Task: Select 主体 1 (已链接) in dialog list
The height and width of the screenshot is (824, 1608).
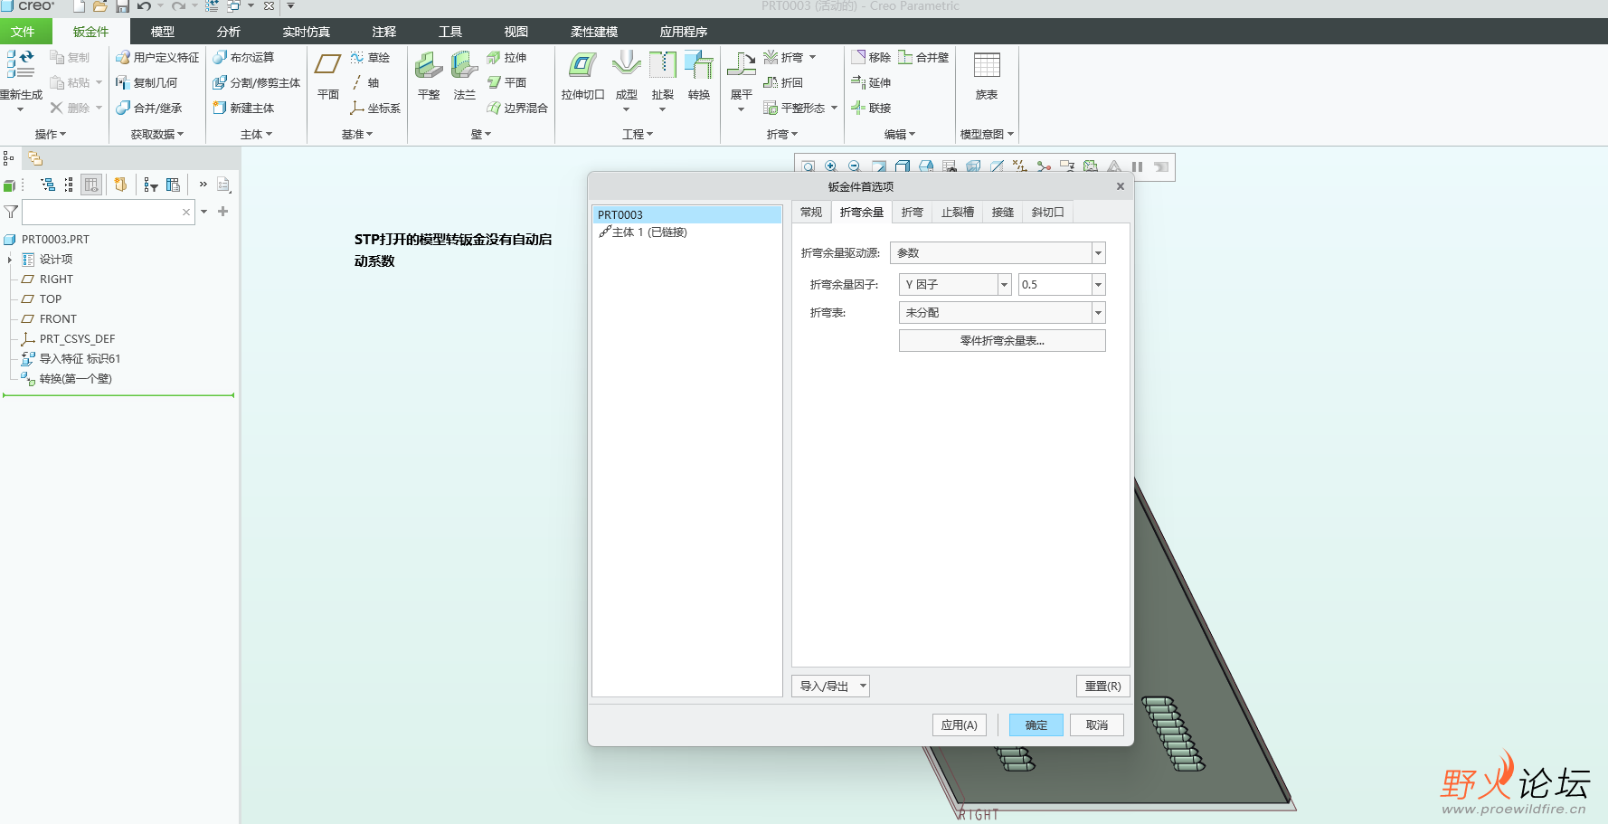Action: [649, 232]
